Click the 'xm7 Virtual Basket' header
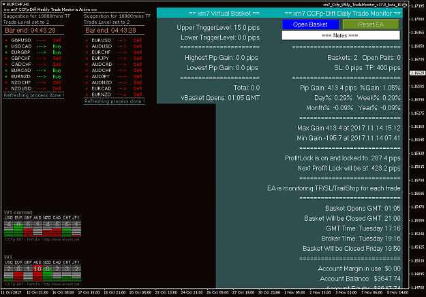Viewport: 426px width, 297px height. [224, 14]
